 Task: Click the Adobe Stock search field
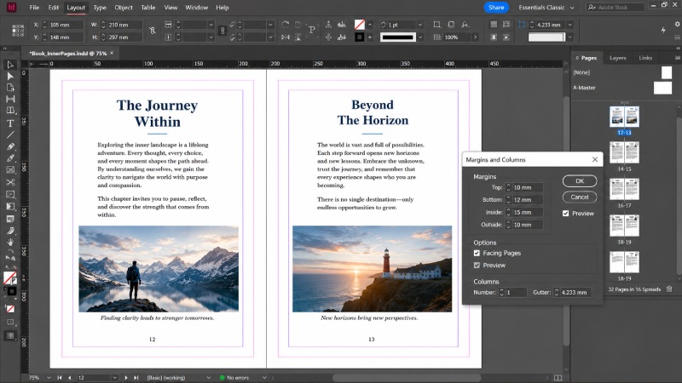616,8
